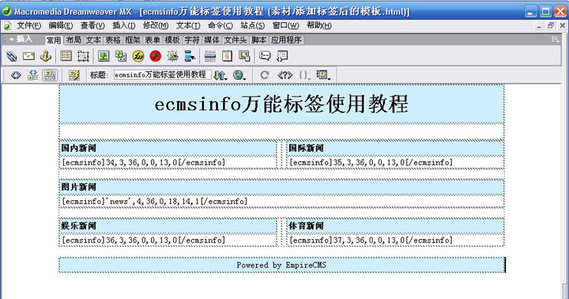Select the 表单 insert tab
The image size is (569, 299).
coord(152,40)
